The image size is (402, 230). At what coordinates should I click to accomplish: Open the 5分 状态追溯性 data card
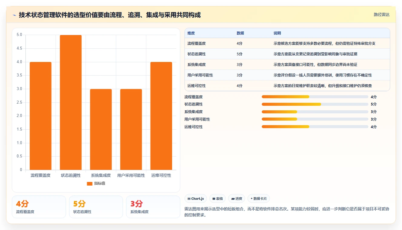pyautogui.click(x=96, y=207)
